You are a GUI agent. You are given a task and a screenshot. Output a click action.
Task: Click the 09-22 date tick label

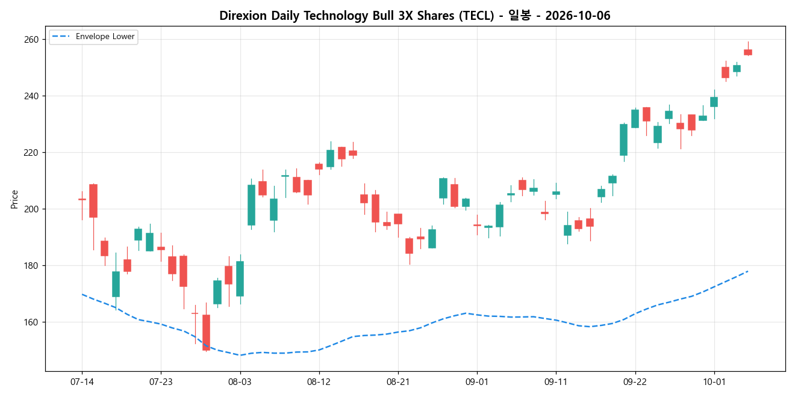tap(635, 381)
